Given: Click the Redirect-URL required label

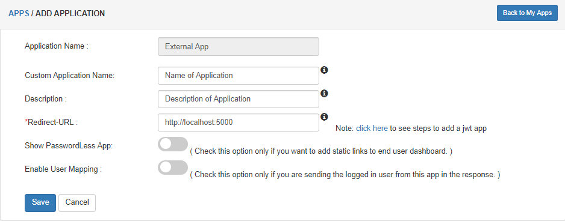Looking at the screenshot, I should [51, 122].
